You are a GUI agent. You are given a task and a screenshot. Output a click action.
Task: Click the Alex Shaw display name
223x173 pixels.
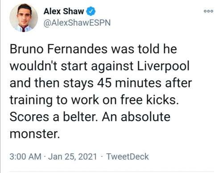coord(64,11)
